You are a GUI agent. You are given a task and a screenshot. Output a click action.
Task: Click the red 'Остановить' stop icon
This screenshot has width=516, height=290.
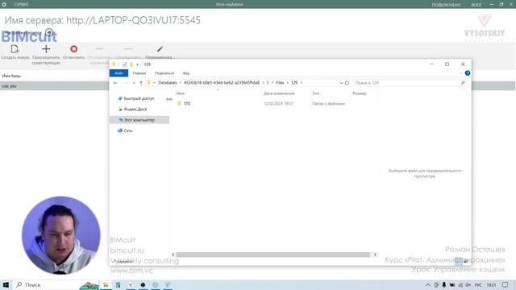(x=73, y=49)
